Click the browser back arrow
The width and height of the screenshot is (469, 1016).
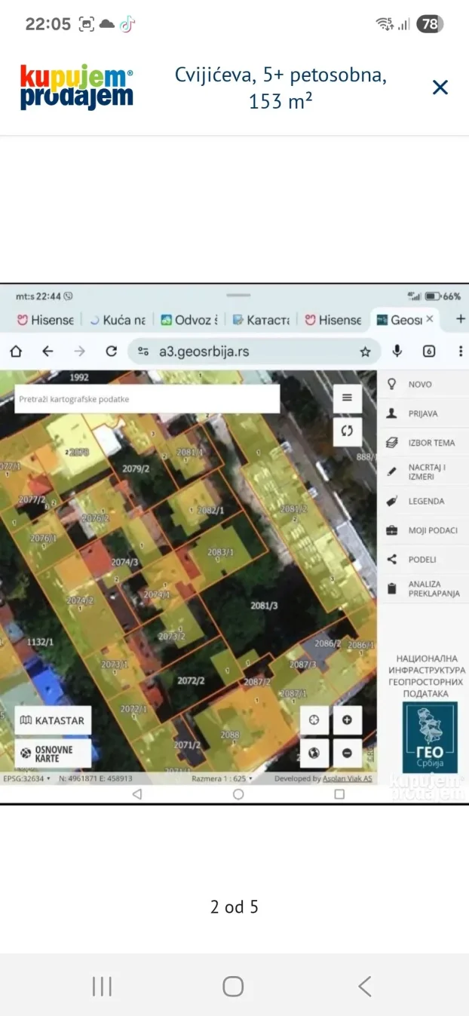48,351
